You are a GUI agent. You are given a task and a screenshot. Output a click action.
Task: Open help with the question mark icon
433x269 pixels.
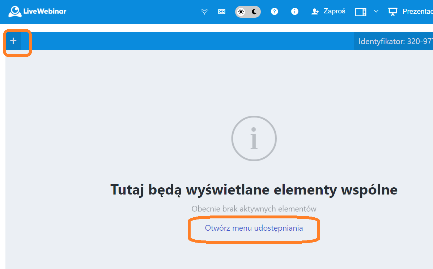[x=275, y=12]
